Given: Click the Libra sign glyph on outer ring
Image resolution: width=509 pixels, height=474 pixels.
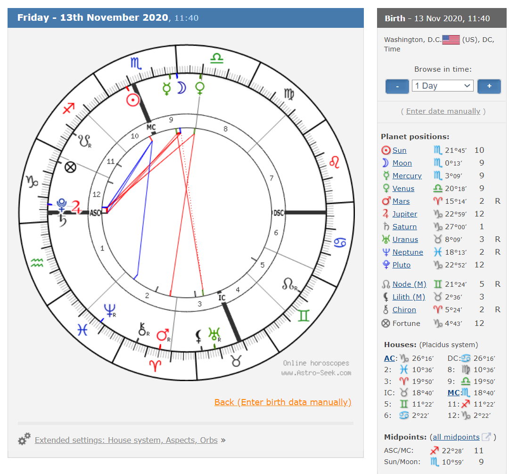Looking at the screenshot, I should pyautogui.click(x=217, y=58).
